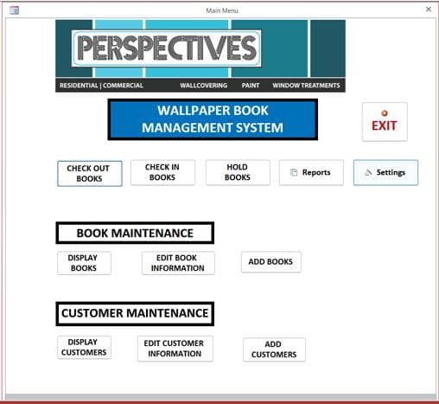Close the Main Menu window
Screen dimensions: 439x404
429,10
